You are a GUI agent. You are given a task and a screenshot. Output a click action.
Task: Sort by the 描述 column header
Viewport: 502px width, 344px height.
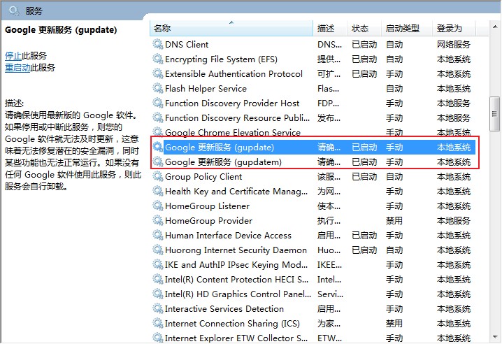tap(330, 29)
